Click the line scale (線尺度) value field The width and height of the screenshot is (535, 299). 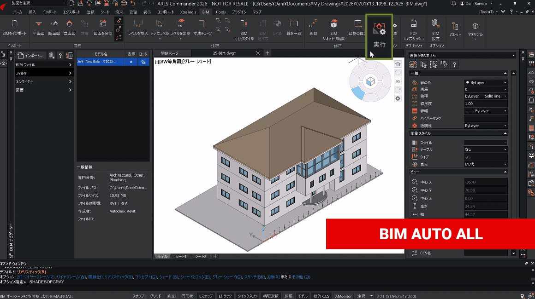point(486,103)
